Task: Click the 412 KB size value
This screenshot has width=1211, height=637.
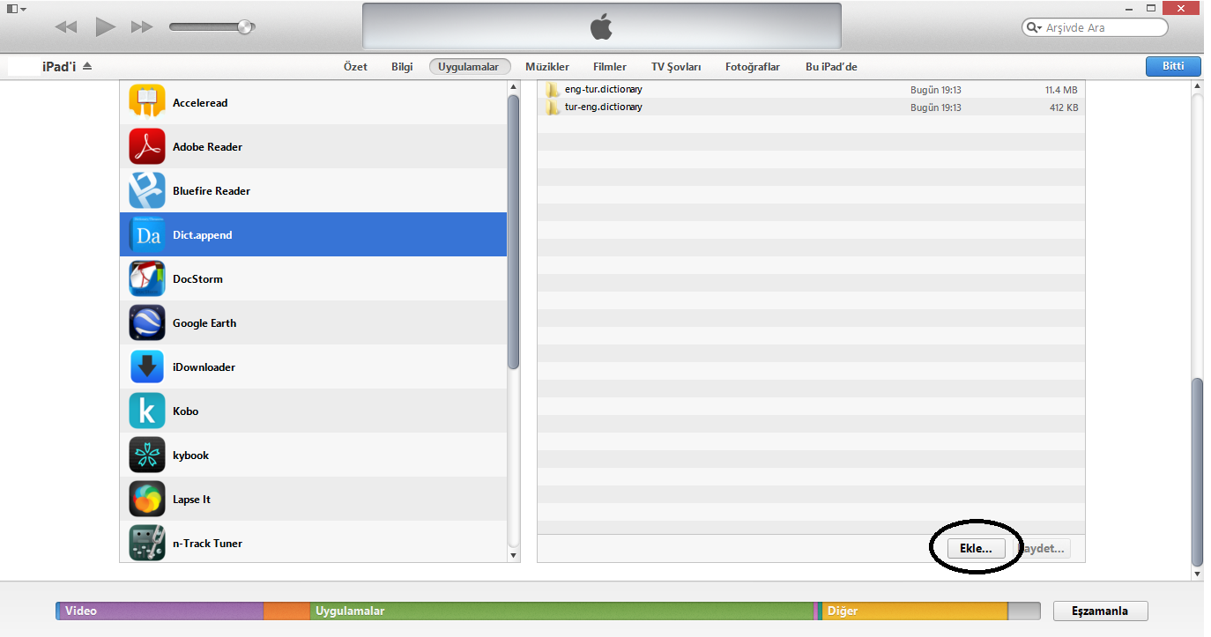Action: click(1064, 107)
